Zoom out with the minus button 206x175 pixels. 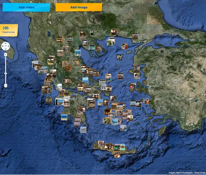[5, 86]
